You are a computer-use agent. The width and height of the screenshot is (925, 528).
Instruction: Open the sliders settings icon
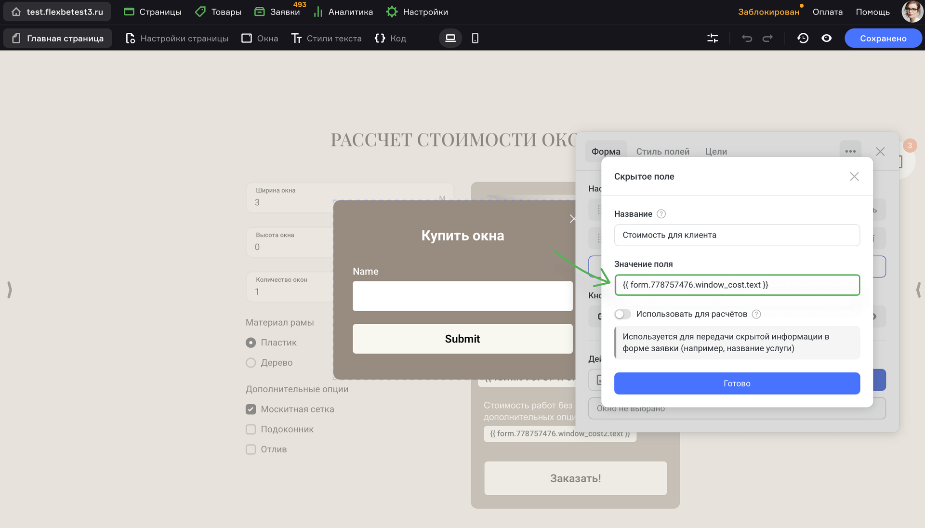713,39
